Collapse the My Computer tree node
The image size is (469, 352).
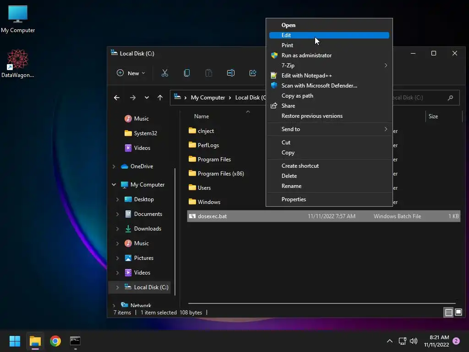tap(114, 185)
